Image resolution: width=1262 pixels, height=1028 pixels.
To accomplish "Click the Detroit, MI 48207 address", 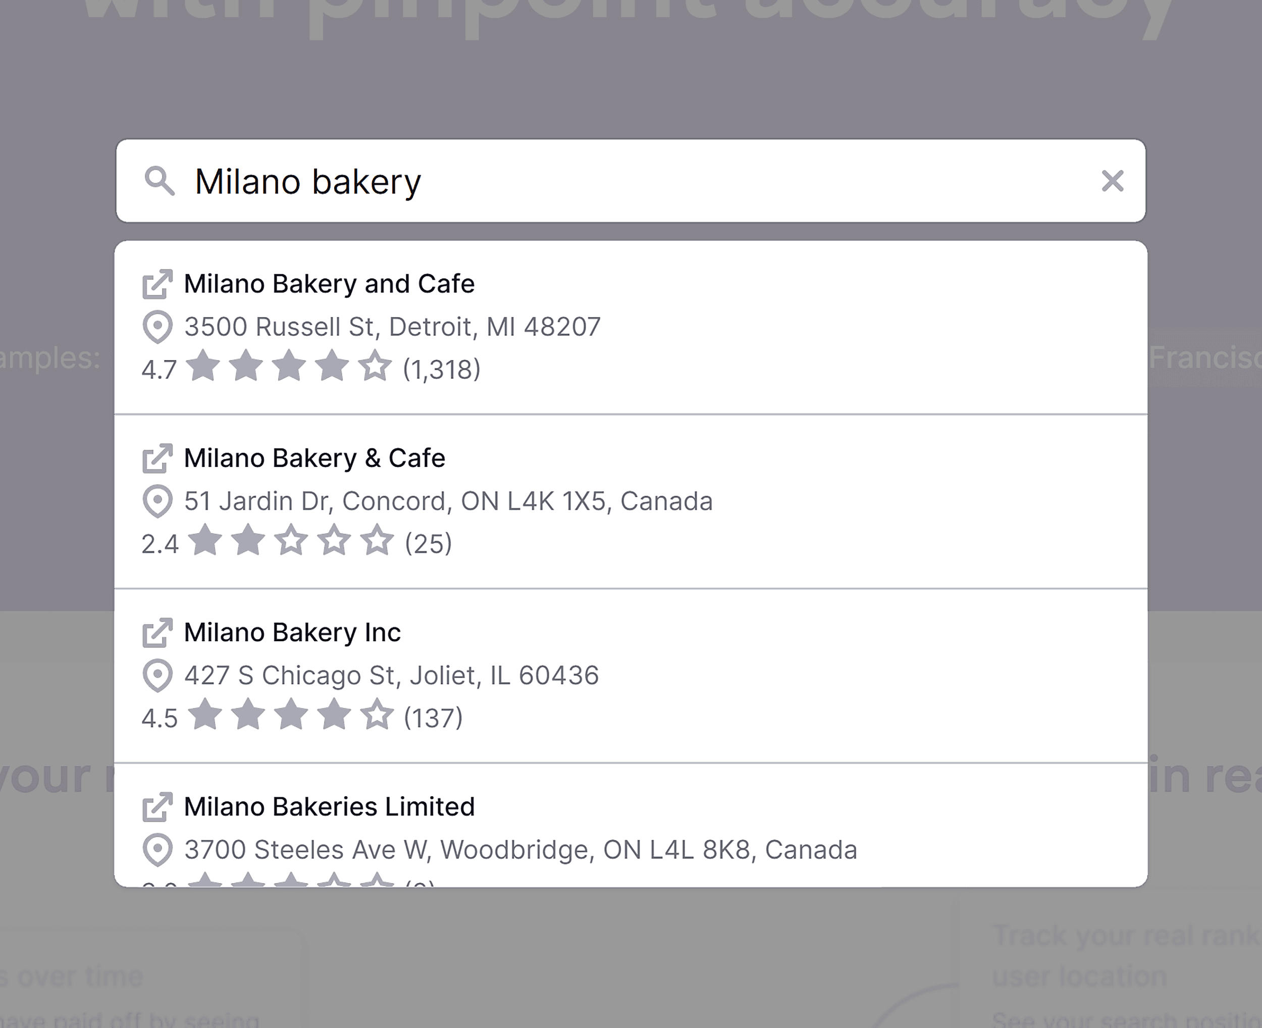I will pos(392,327).
